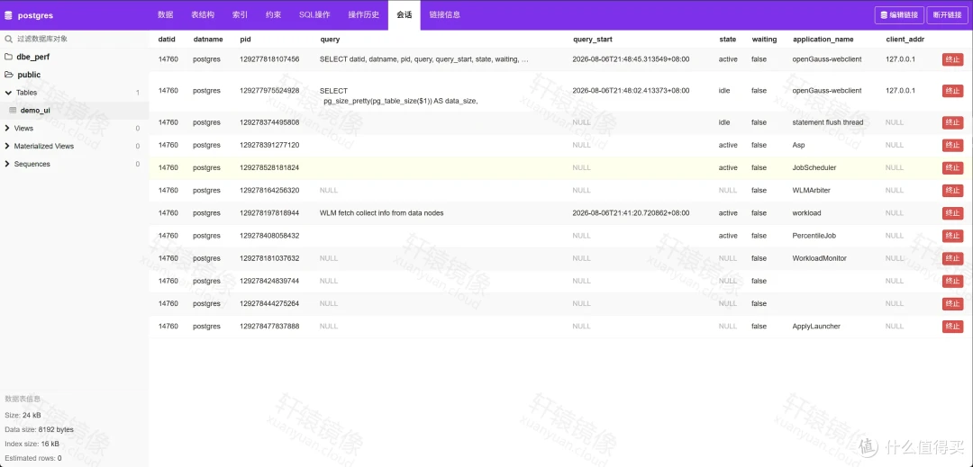This screenshot has width=973, height=467.
Task: Click the postgres database icon in header
Action: [x=9, y=15]
